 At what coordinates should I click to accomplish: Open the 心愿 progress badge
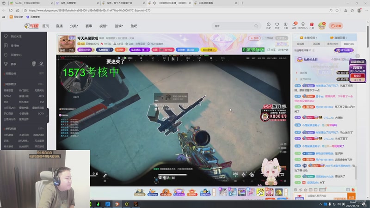point(163,50)
